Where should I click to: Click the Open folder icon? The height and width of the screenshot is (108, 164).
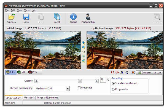coord(12,17)
